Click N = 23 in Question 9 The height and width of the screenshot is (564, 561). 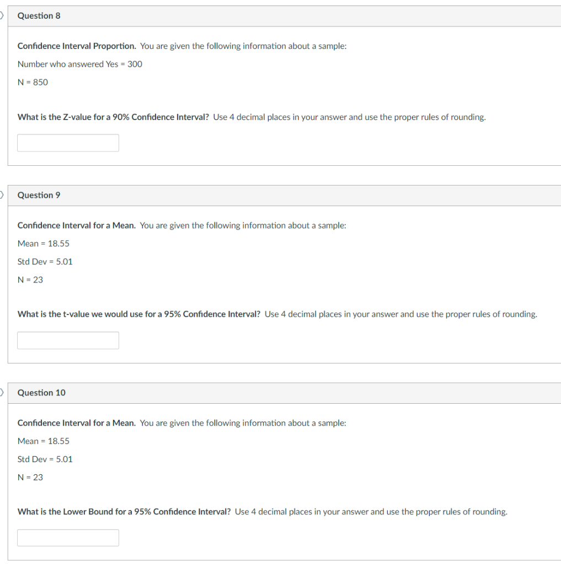pyautogui.click(x=30, y=280)
